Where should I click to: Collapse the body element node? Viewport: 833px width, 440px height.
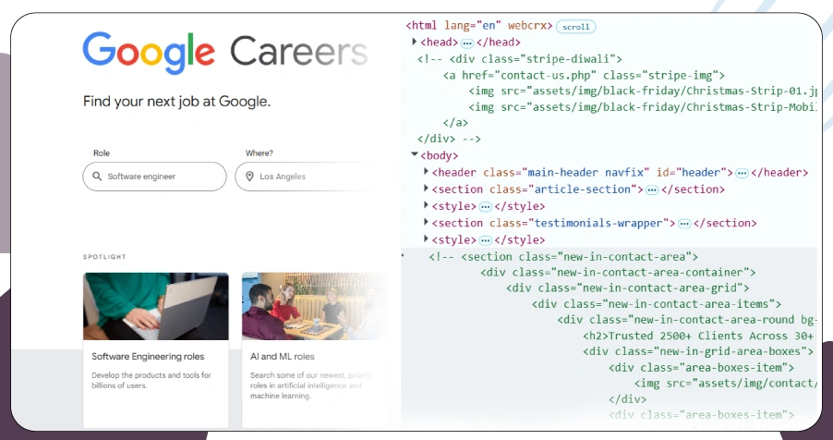415,155
